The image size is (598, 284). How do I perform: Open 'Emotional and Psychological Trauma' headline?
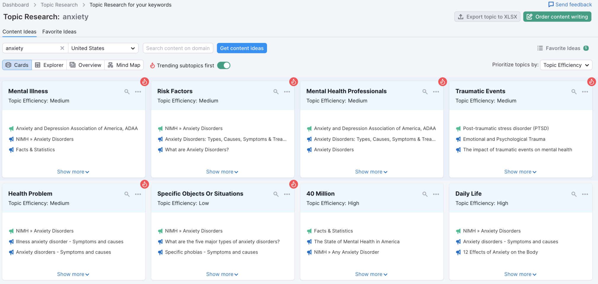(x=504, y=139)
